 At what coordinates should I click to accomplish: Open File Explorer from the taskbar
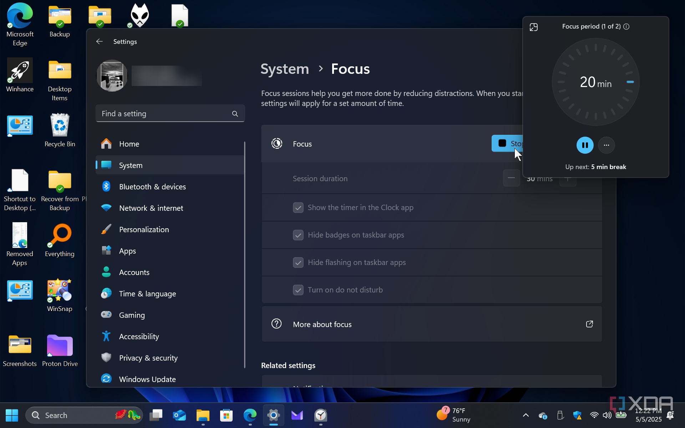pos(203,416)
